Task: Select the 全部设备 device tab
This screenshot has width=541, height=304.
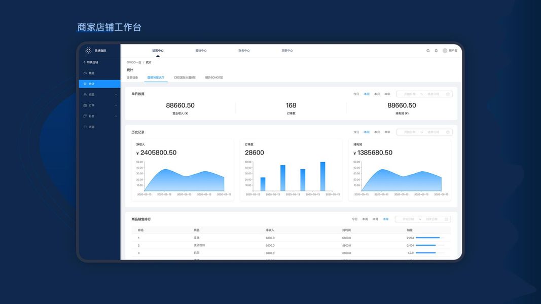Action: 132,78
